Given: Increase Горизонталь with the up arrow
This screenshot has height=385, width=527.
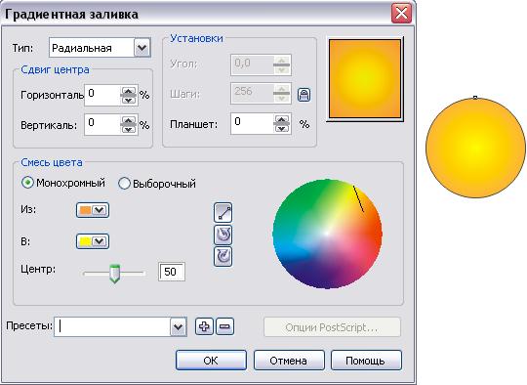Looking at the screenshot, I should click(x=129, y=91).
